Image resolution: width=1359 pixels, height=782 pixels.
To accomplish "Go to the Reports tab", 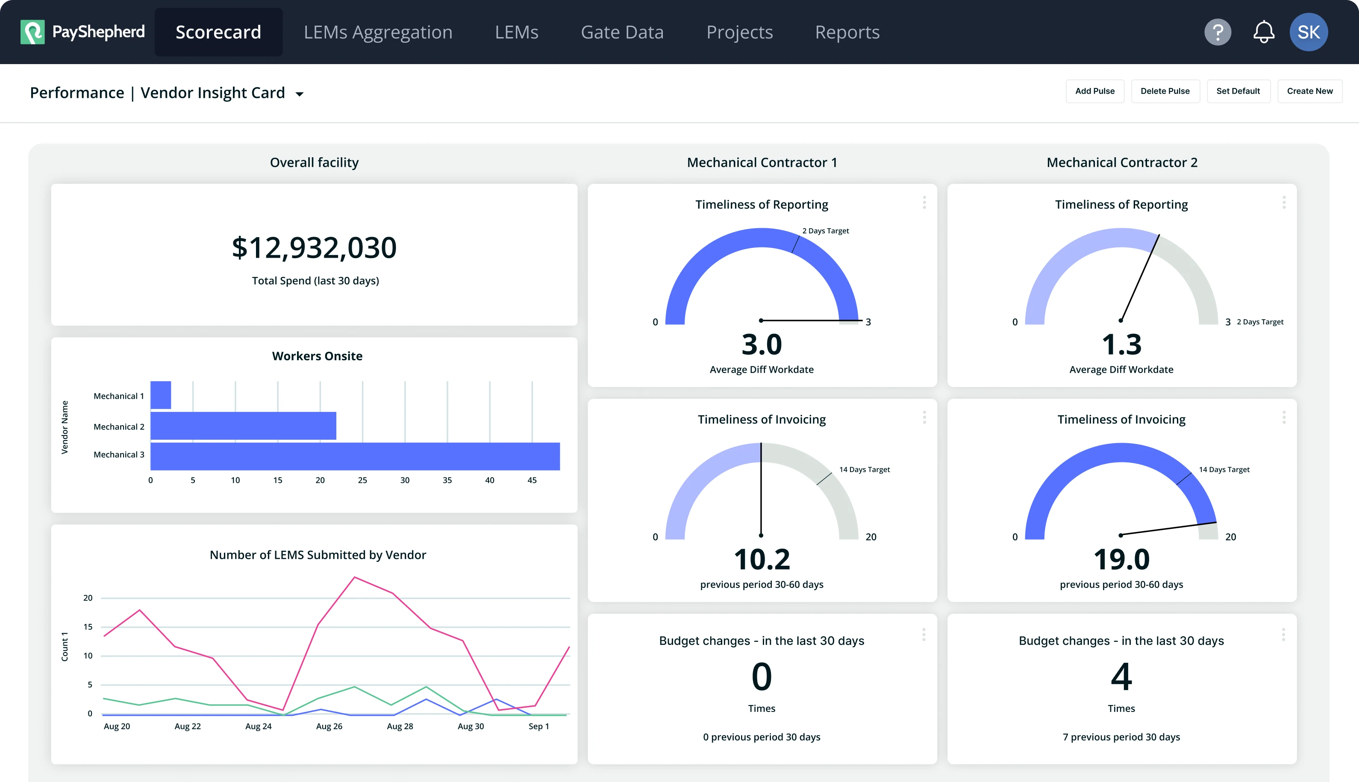I will (847, 32).
